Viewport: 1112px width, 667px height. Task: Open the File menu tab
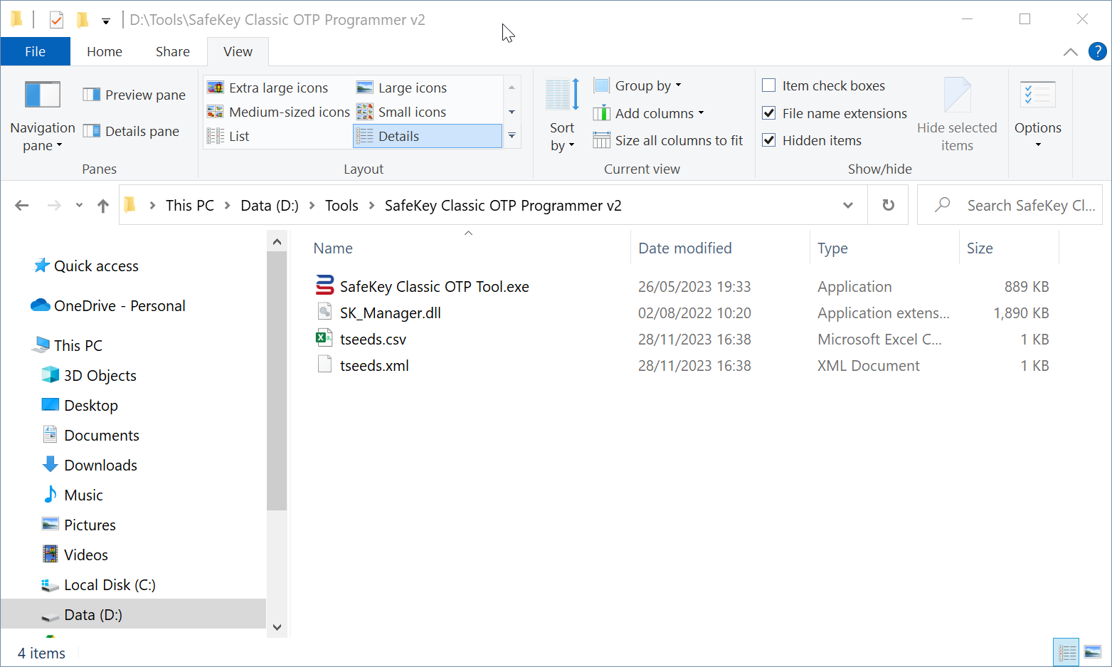(35, 51)
